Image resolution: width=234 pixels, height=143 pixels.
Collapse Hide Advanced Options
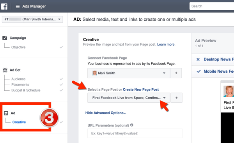click(105, 113)
